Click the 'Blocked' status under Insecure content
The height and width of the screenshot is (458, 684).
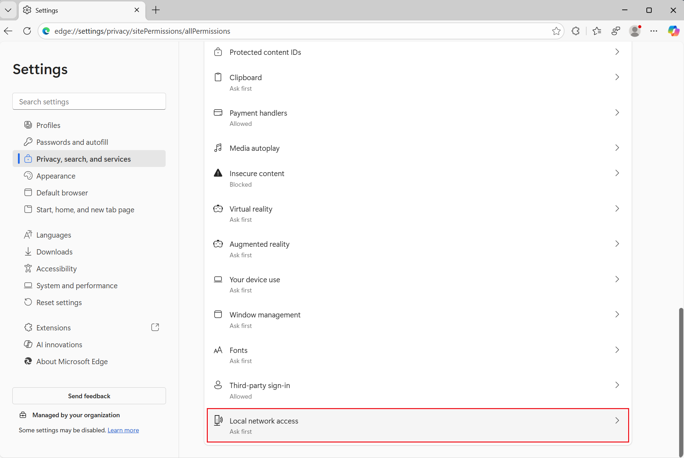(241, 185)
